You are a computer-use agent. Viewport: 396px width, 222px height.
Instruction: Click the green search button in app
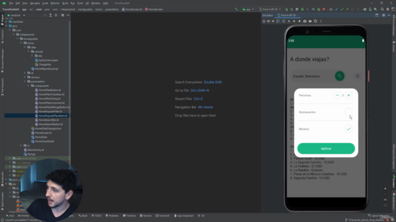point(340,76)
